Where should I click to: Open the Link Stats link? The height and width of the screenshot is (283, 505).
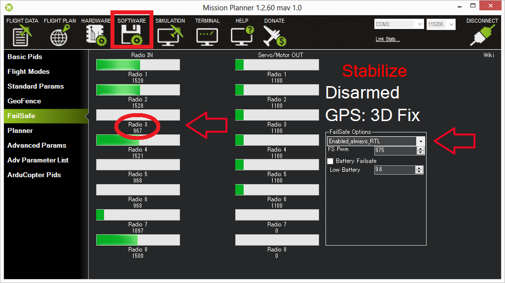[x=388, y=39]
